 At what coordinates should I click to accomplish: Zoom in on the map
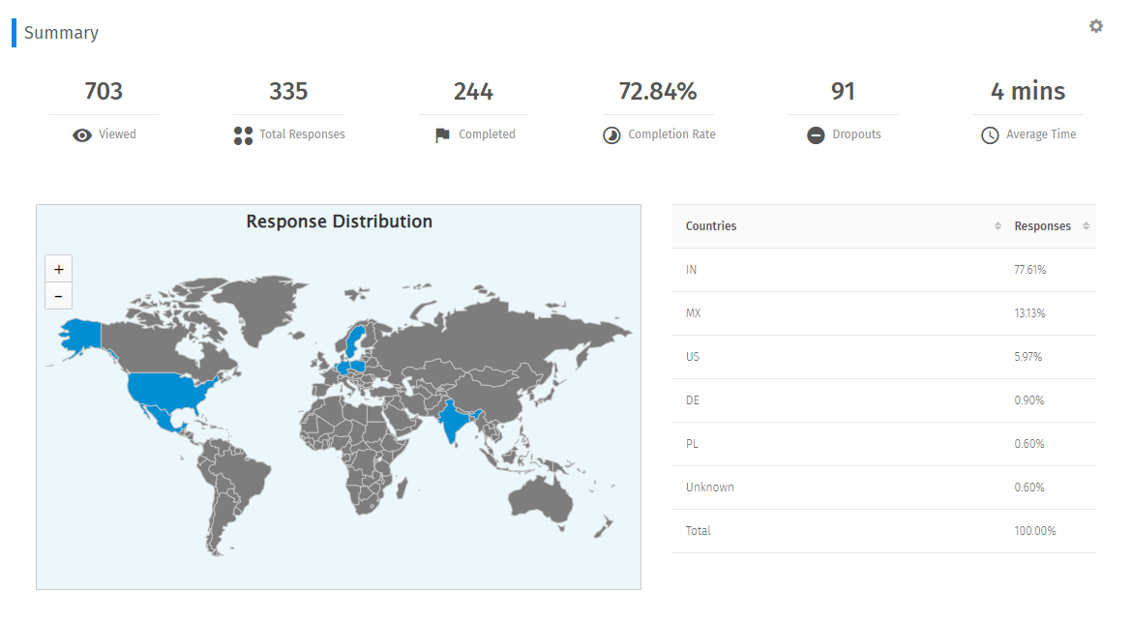coord(59,269)
